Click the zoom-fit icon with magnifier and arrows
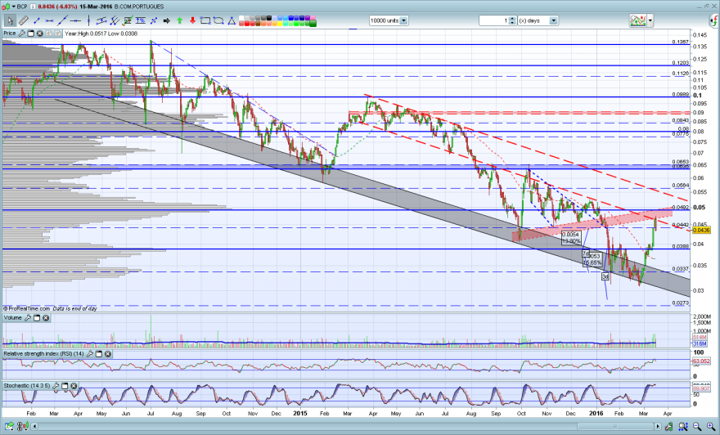The height and width of the screenshot is (435, 720). pos(683,427)
